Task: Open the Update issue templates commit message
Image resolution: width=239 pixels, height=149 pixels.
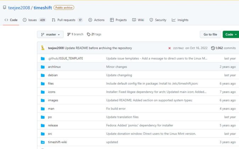Action: click(157, 59)
